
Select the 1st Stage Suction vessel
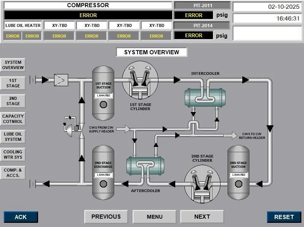click(103, 93)
